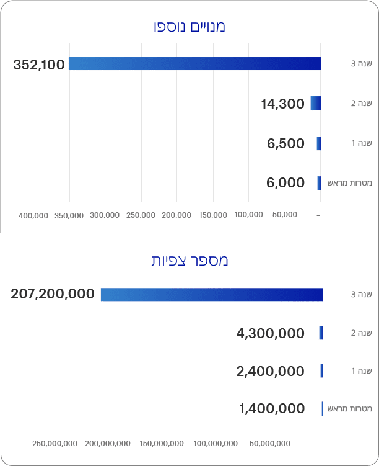Screen dimensions: 379x466
Task: Click the bar next to 14,300
Action: (316, 104)
